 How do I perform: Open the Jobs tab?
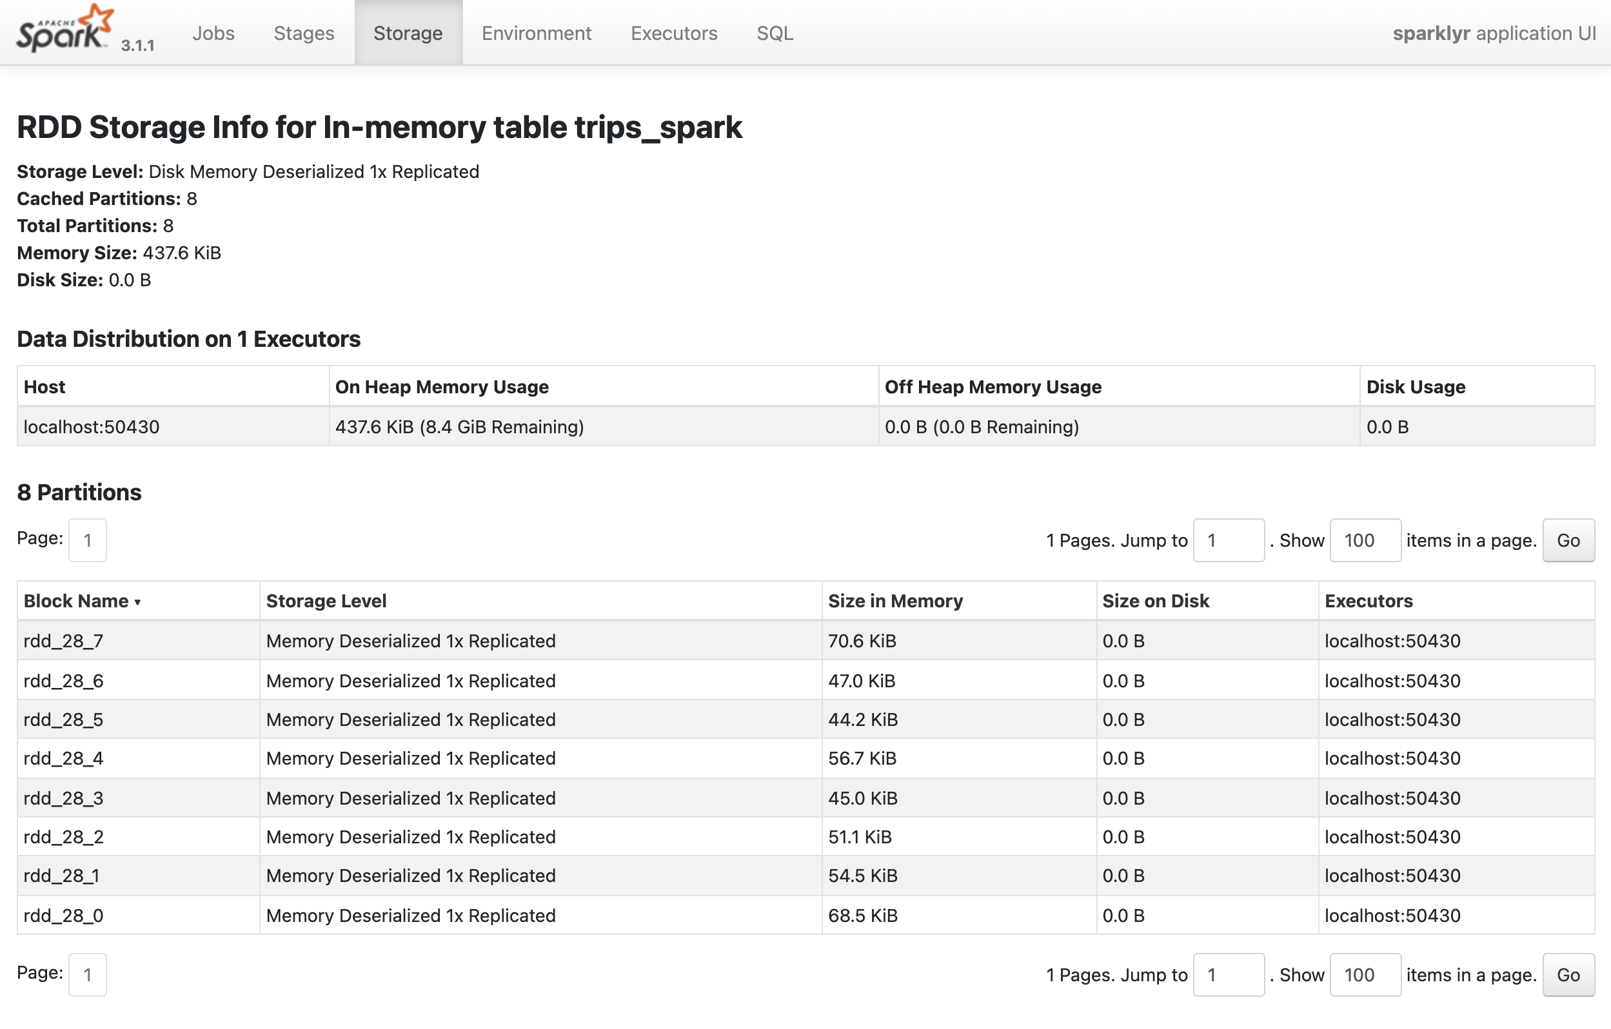(213, 33)
